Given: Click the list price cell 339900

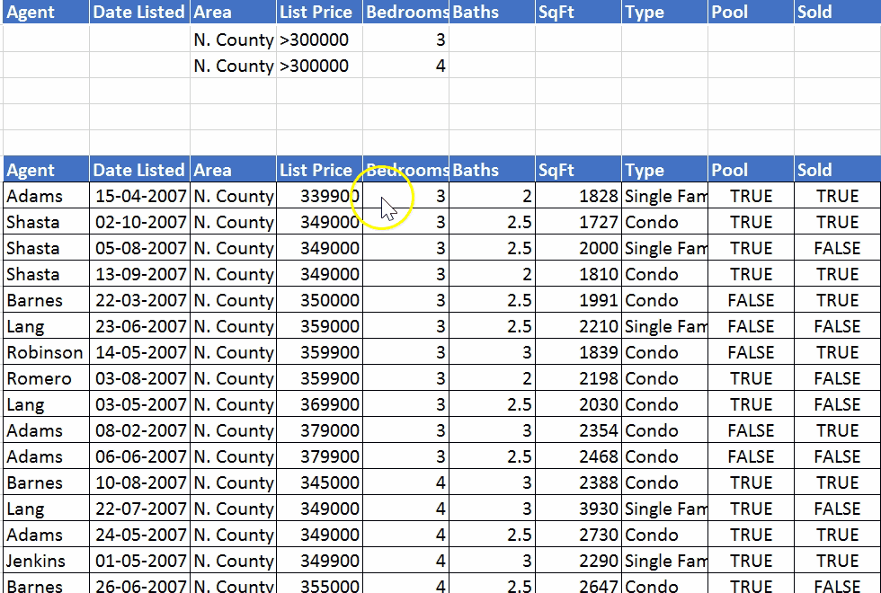Looking at the screenshot, I should (x=320, y=196).
